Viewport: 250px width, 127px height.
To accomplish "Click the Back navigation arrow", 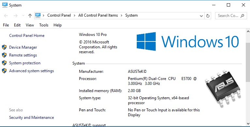I will (x=6, y=16).
